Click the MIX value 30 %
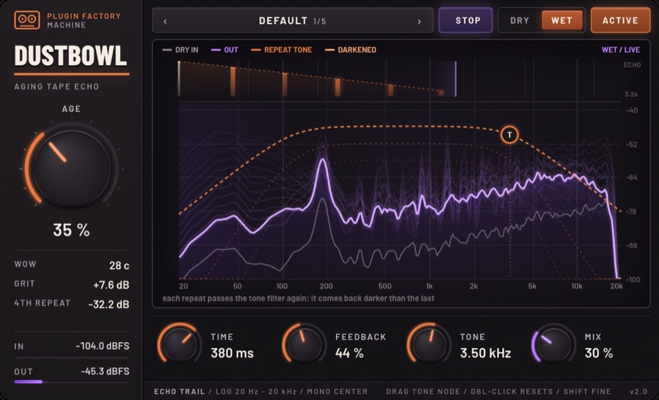Viewport: 659px width, 400px height. point(598,353)
